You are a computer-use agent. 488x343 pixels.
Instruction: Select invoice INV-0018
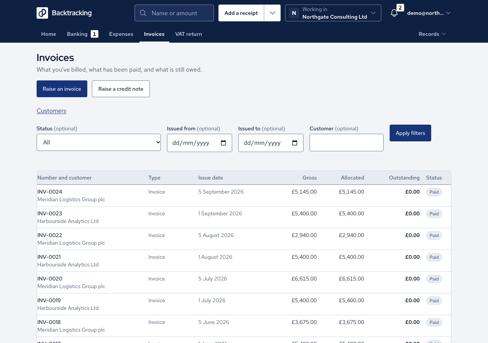tap(49, 322)
